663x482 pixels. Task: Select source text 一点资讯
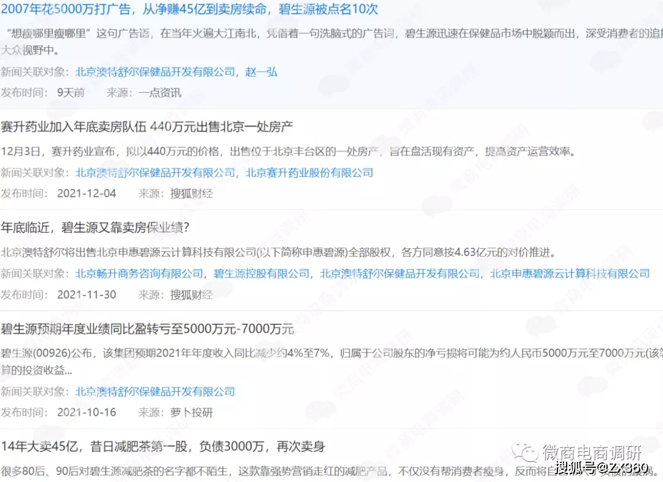(x=160, y=93)
